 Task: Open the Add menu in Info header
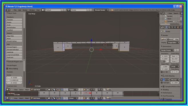pos(19,10)
